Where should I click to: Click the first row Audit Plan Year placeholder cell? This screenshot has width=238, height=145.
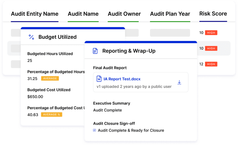(170, 33)
